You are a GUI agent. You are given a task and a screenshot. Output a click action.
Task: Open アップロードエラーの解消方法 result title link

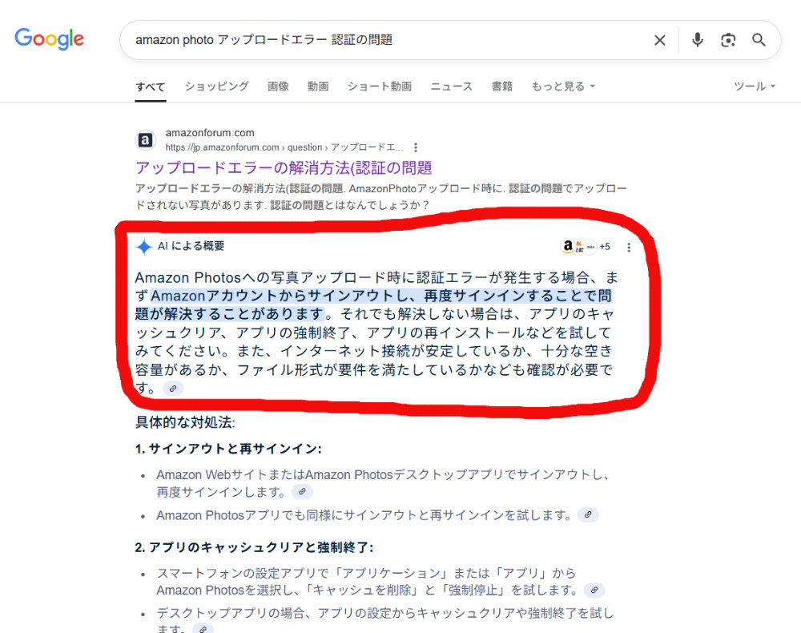pos(284,168)
